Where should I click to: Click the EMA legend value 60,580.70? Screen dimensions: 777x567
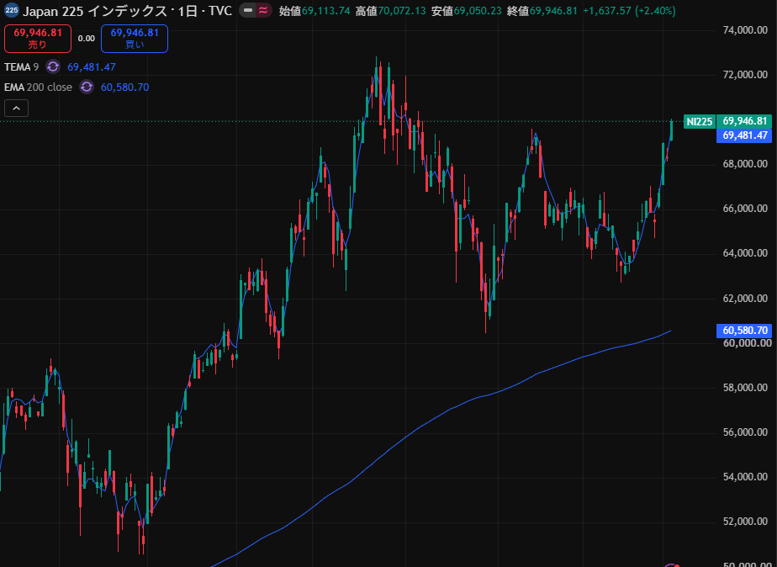pyautogui.click(x=124, y=87)
